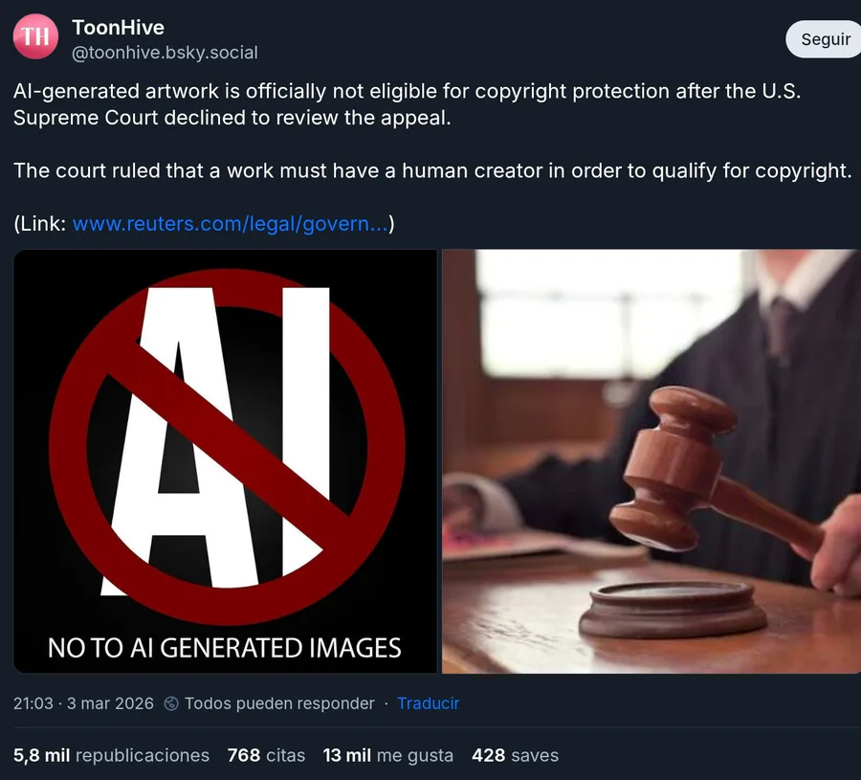Open the ToonHive display name

point(118,27)
